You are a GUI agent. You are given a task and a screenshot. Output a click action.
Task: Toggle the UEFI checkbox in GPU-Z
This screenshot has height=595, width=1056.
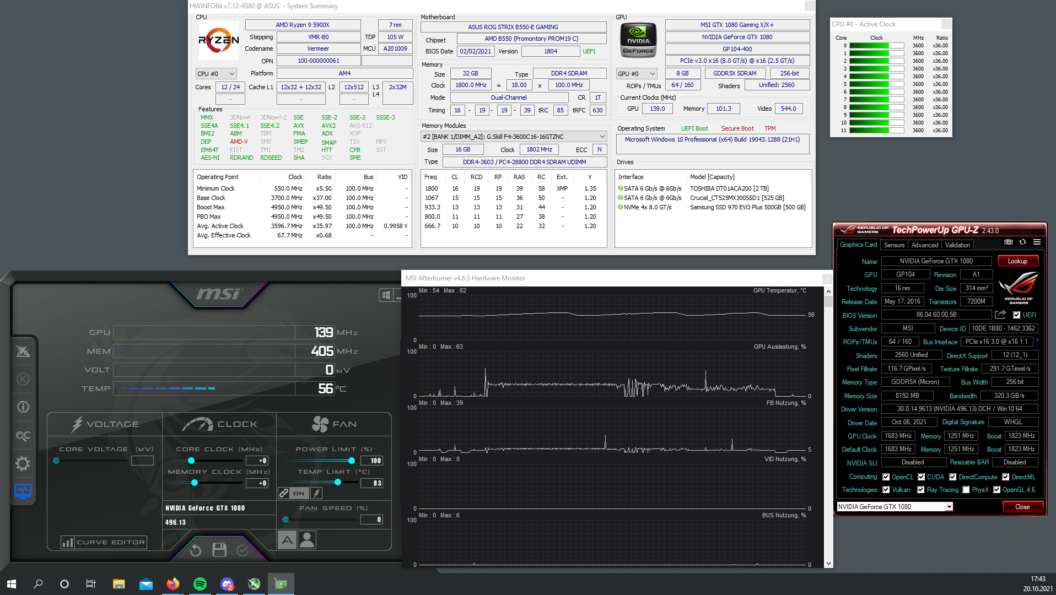tap(1016, 315)
